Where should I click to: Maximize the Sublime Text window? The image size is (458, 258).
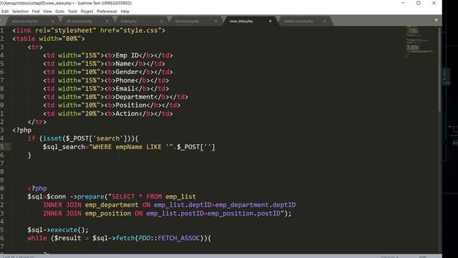[x=418, y=3]
